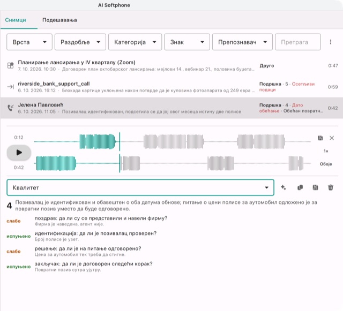Delete the analysis with the trash icon
This screenshot has height=311, width=343.
pos(331,187)
